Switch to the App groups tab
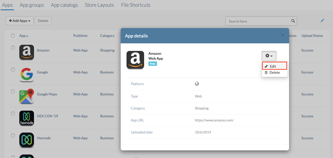 point(32,5)
